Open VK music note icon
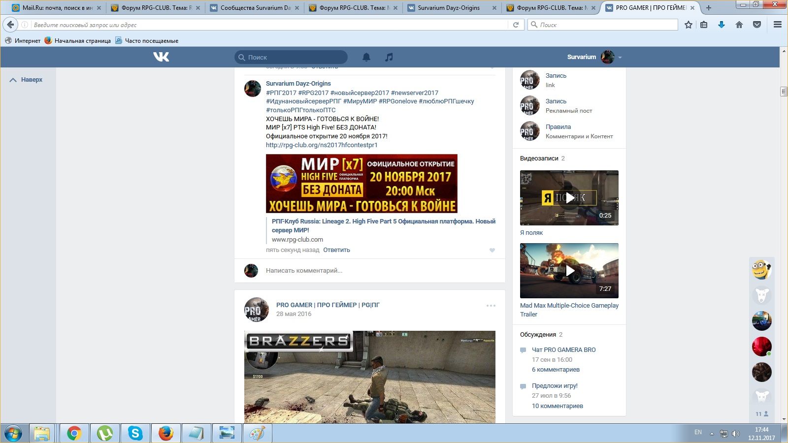The image size is (788, 443). pyautogui.click(x=389, y=57)
